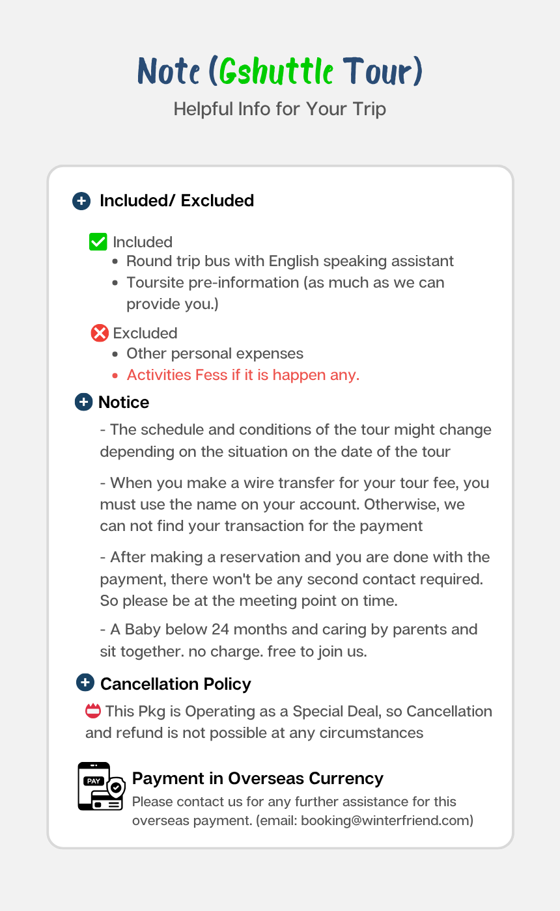Click the mobile payment card icon
560x911 pixels.
click(101, 786)
